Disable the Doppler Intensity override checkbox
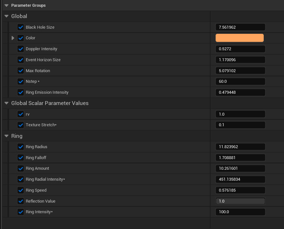The height and width of the screenshot is (229, 284). [21, 49]
